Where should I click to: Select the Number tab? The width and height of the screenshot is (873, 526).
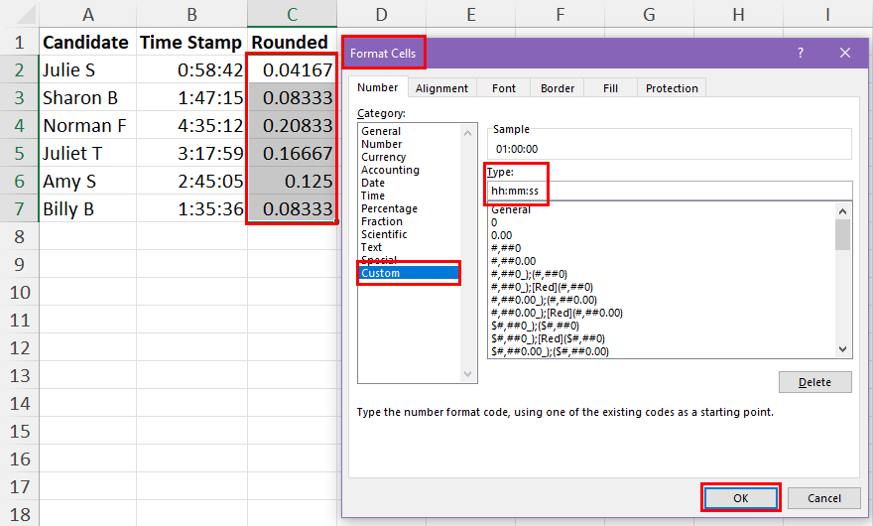coord(378,87)
